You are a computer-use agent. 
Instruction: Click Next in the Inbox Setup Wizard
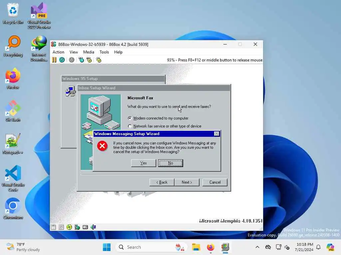[187, 182]
